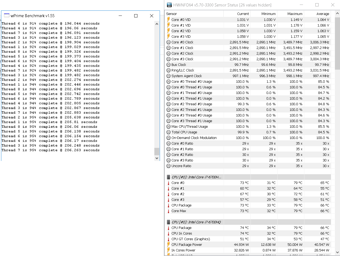Image resolution: width=340 pixels, height=256 pixels.
Task: Click the Core #0 Ratio icon
Action: [x=169, y=143]
